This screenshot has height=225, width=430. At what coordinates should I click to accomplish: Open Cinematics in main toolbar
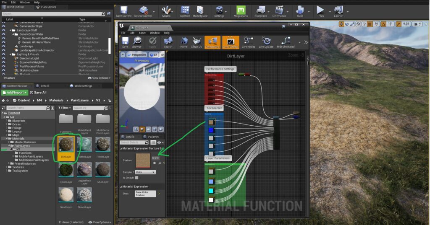pos(279,12)
